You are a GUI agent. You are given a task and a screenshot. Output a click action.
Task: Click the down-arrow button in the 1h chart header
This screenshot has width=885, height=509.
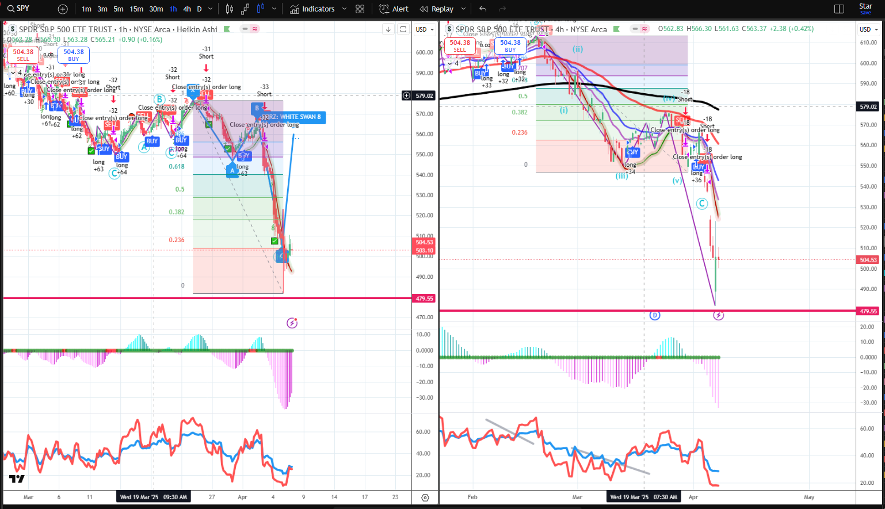pyautogui.click(x=388, y=29)
